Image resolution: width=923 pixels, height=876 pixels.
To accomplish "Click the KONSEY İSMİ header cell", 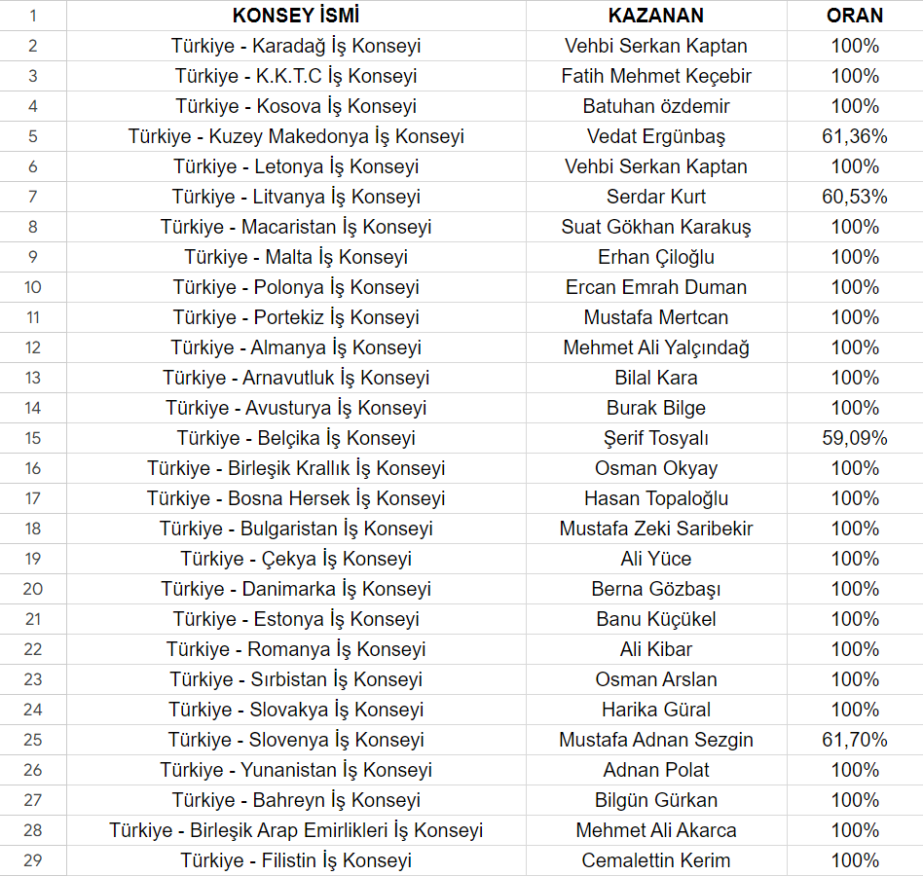I will click(x=296, y=16).
